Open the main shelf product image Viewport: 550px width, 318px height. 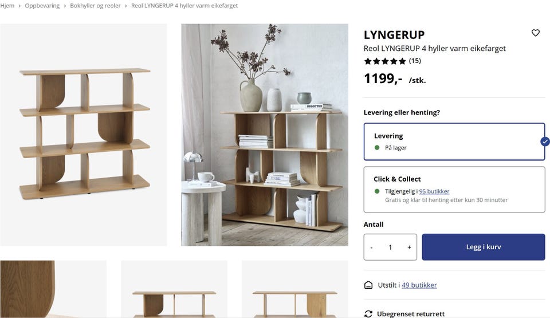pos(84,135)
